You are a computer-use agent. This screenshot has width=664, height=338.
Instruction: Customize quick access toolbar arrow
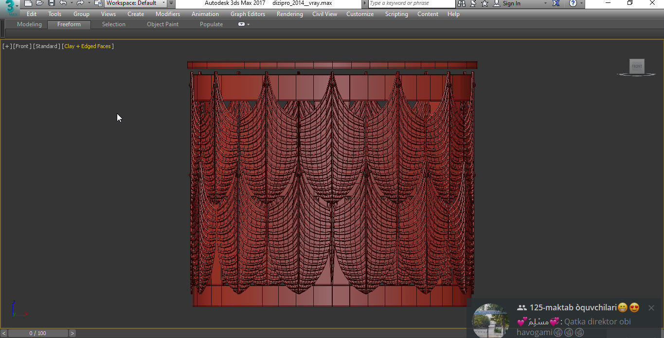(171, 3)
